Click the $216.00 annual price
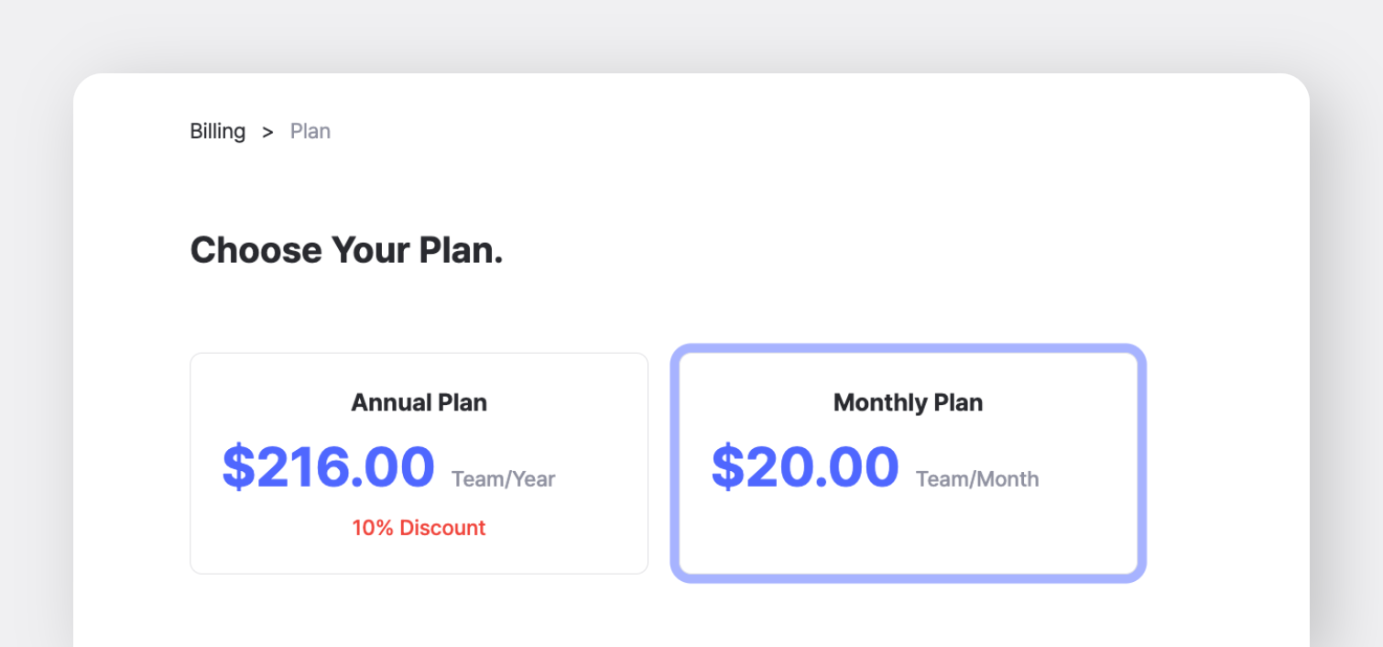The image size is (1383, 647). click(x=328, y=466)
